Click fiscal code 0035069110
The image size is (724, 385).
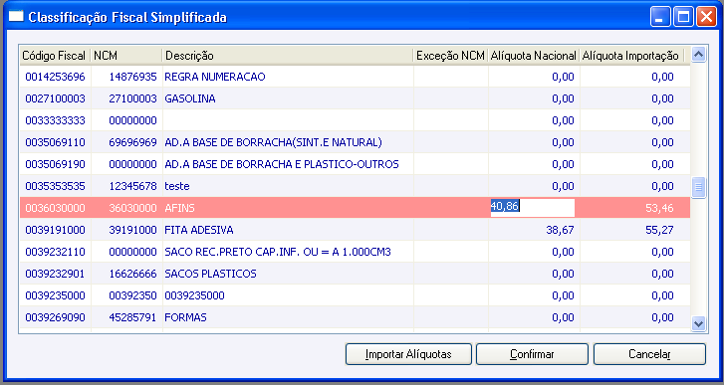(x=56, y=142)
